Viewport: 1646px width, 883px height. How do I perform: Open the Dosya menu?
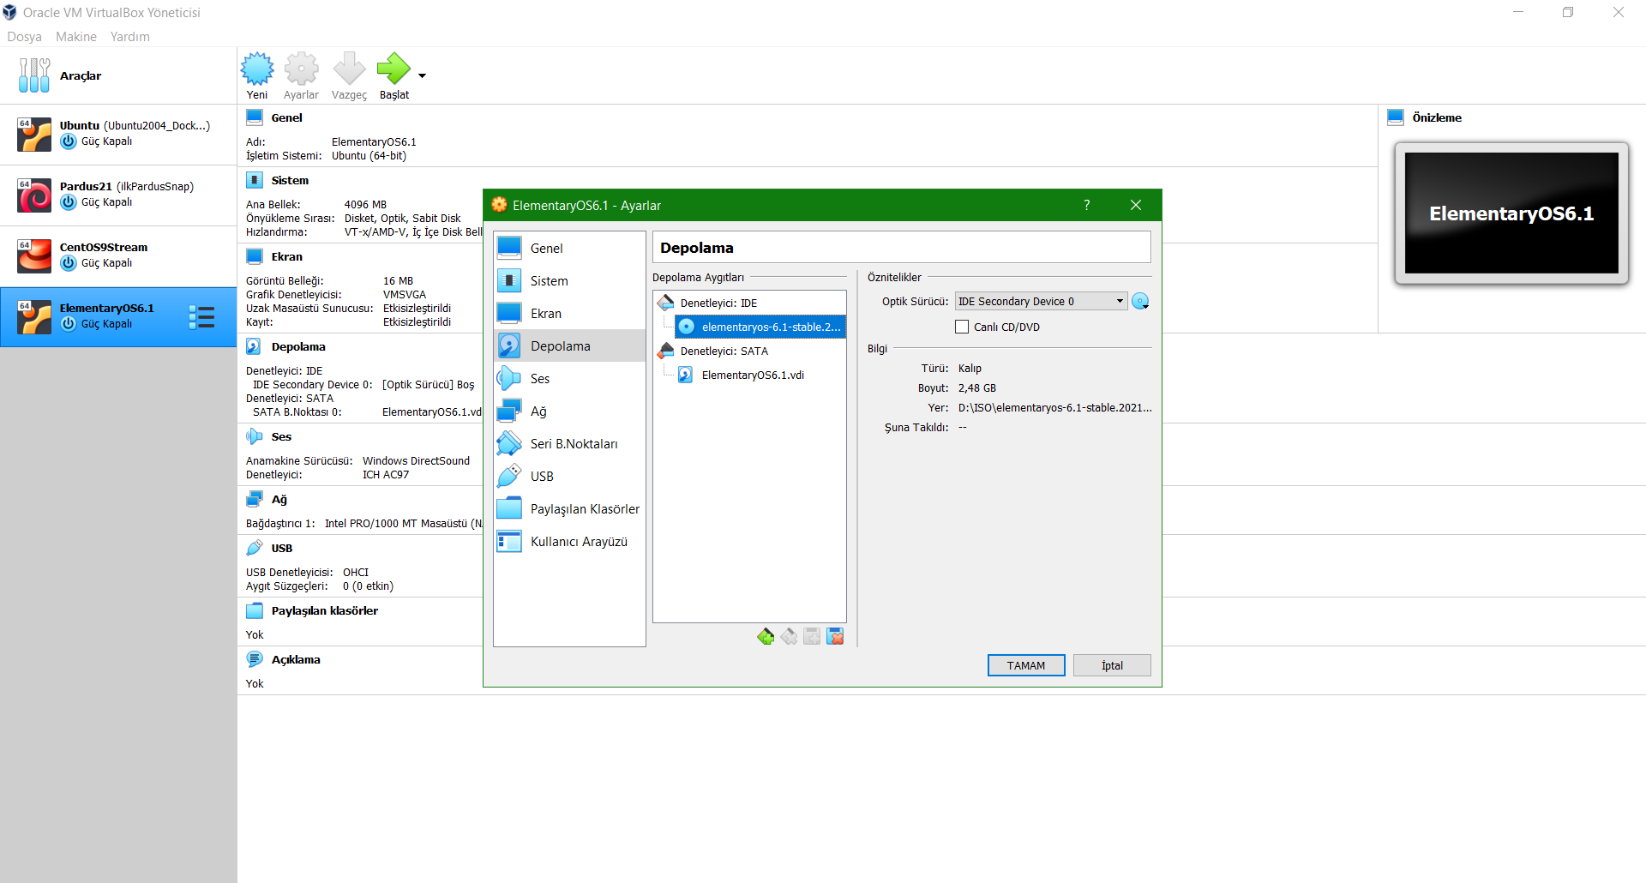pos(24,36)
